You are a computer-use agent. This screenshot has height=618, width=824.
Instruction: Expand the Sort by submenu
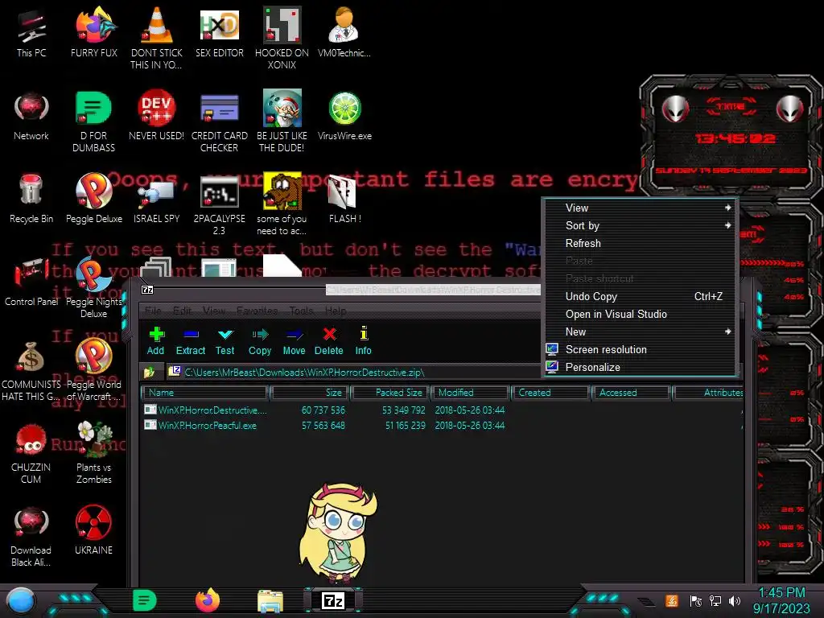(640, 225)
